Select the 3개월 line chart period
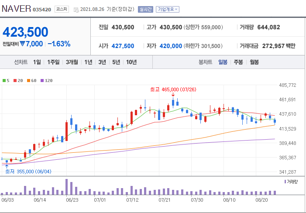This screenshot has height=213, width=306. (72, 62)
